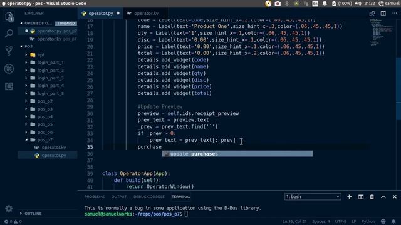Open the 1: bash terminal dropdown
This screenshot has width=401, height=225.
click(x=313, y=197)
